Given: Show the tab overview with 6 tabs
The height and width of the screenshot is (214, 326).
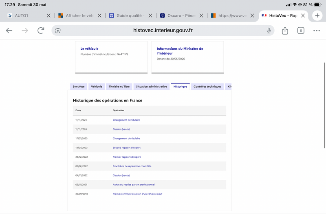Looking at the screenshot, I should (x=301, y=31).
